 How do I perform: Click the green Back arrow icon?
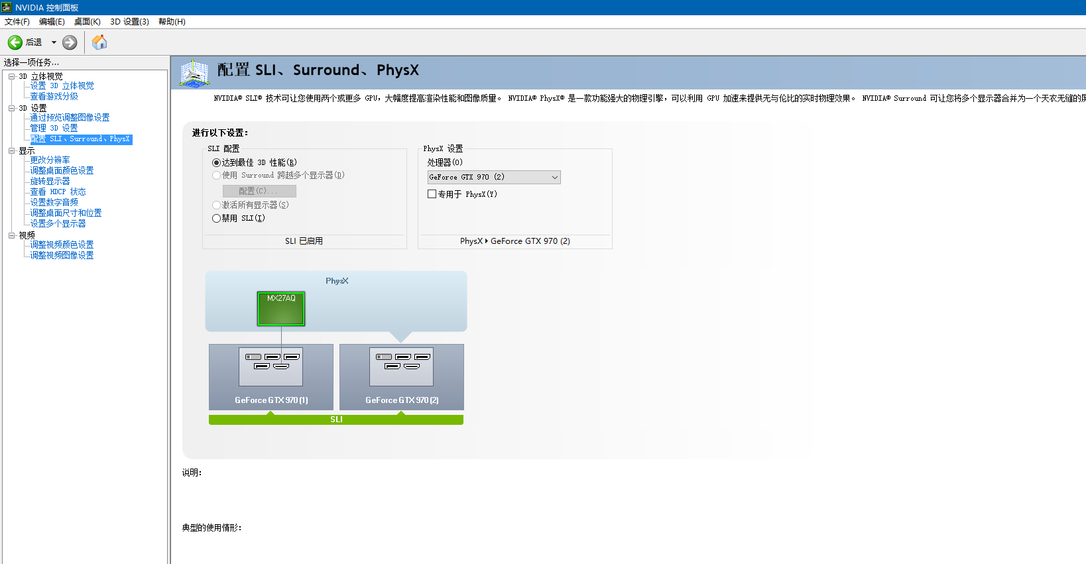point(15,42)
